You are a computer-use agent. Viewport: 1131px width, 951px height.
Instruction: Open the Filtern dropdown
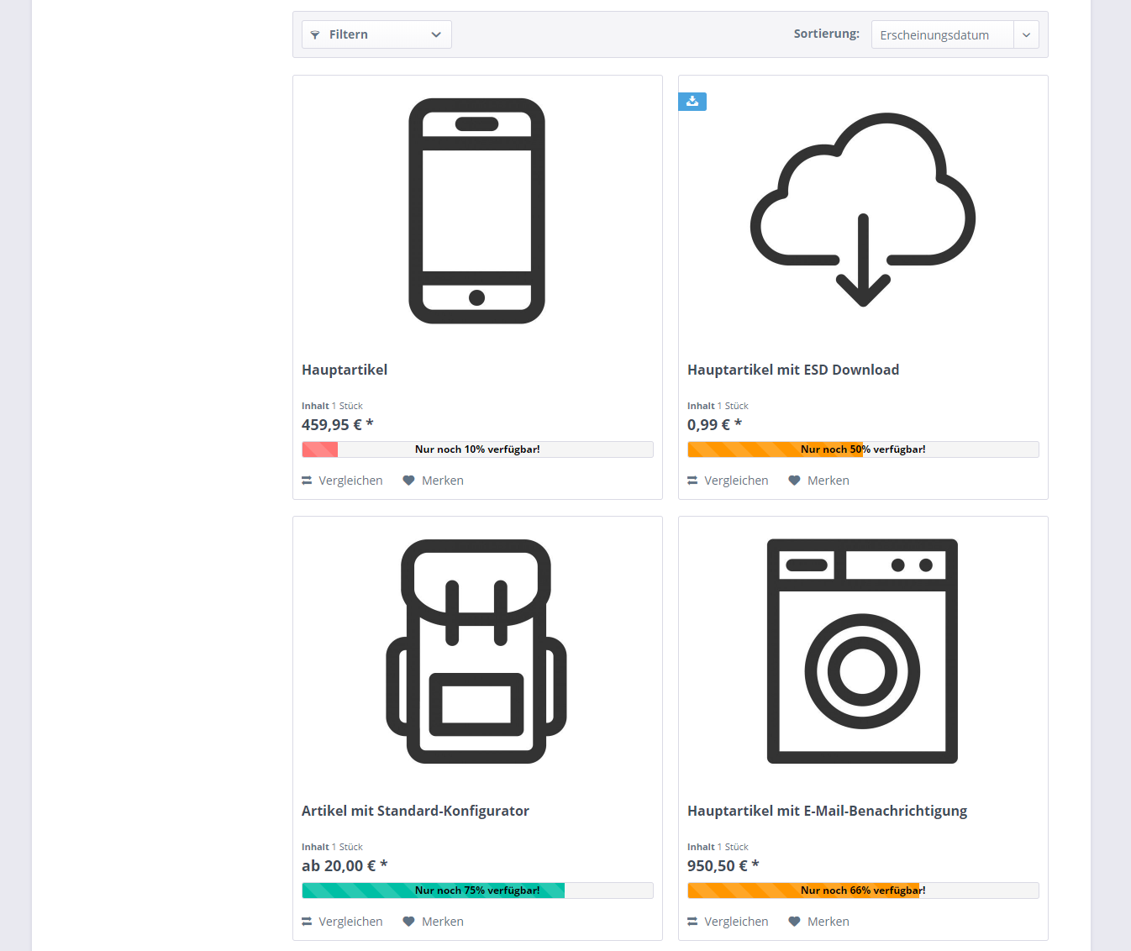pos(376,34)
